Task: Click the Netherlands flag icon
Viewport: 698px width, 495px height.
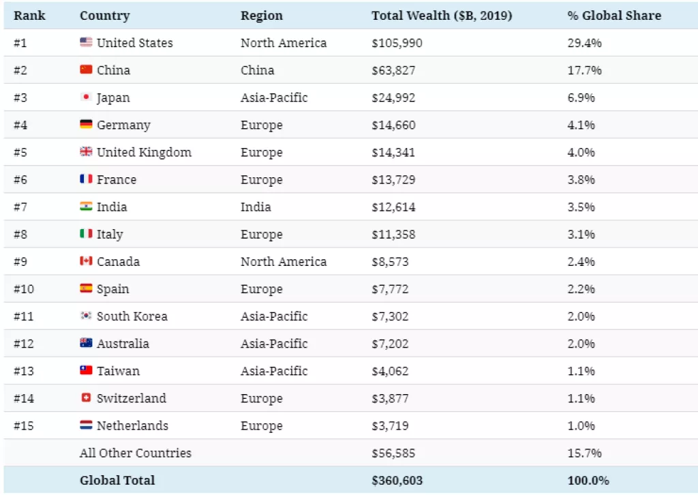Action: 86,425
